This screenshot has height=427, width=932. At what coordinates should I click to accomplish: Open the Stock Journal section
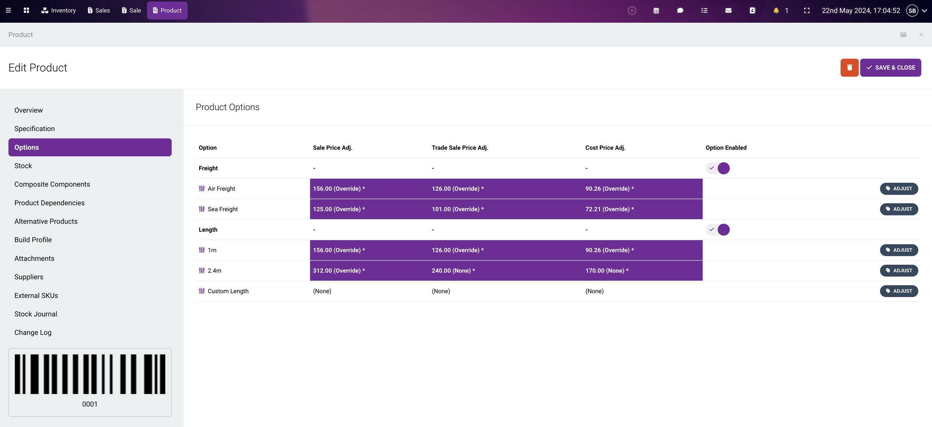click(x=36, y=314)
